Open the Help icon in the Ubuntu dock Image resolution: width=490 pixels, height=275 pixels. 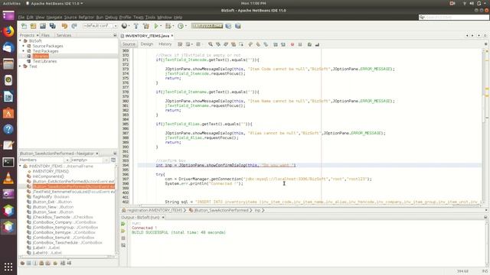pos(8,129)
